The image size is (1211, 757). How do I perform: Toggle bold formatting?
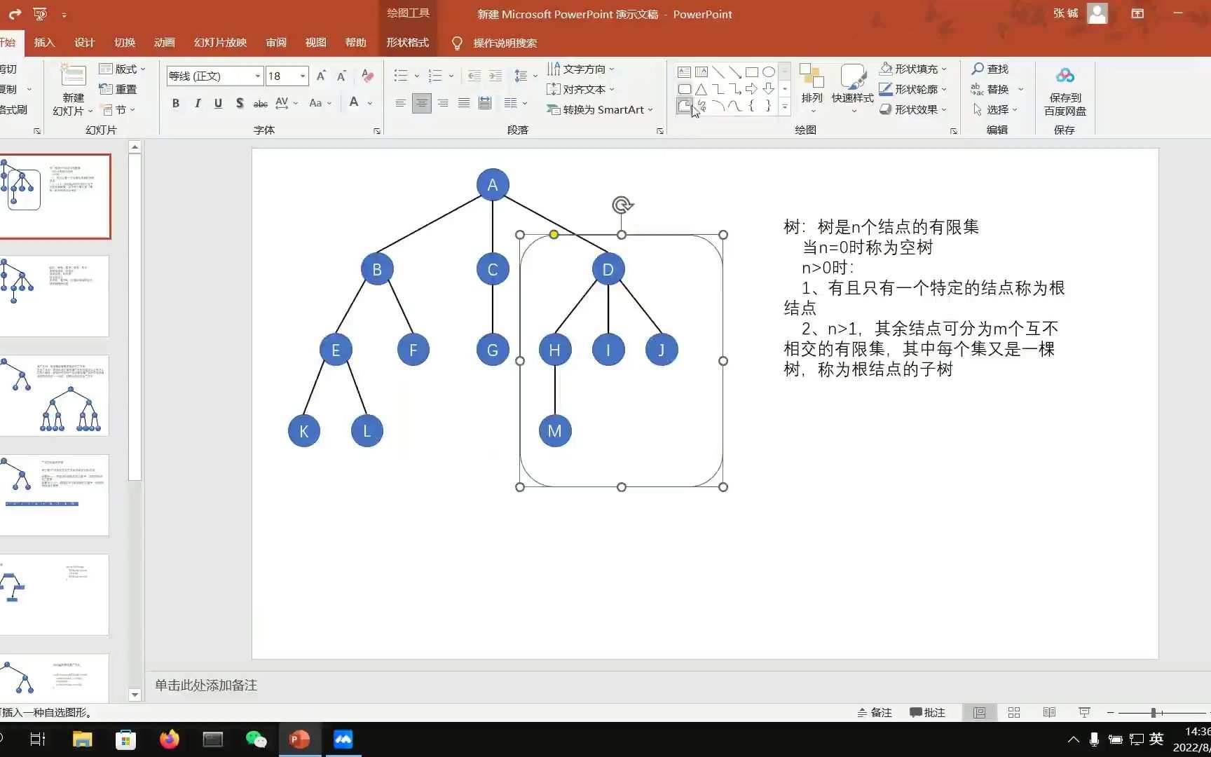[x=175, y=102]
